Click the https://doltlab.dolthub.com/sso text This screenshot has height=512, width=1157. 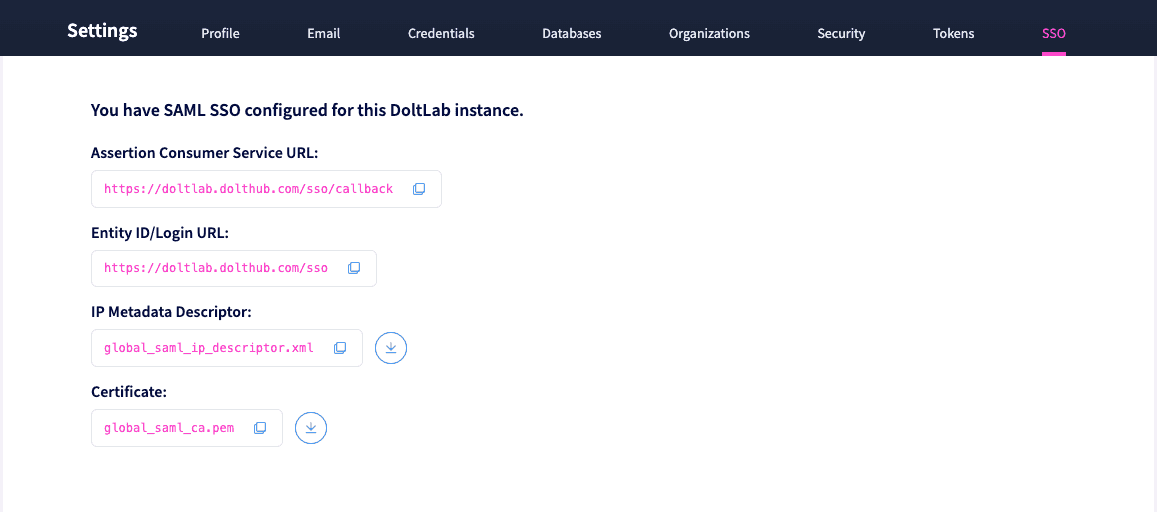coord(216,268)
